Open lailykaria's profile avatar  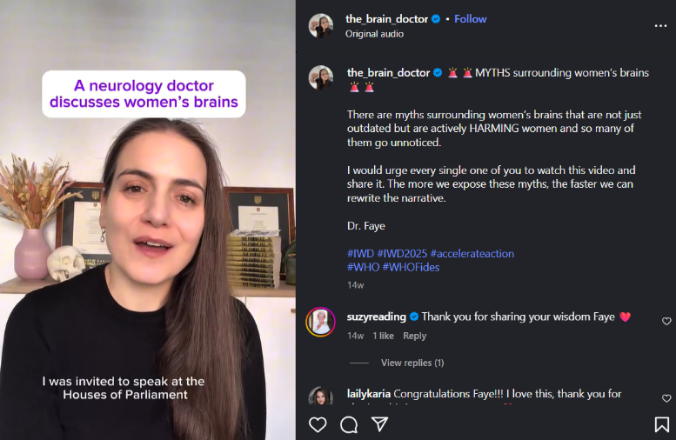coord(320,397)
